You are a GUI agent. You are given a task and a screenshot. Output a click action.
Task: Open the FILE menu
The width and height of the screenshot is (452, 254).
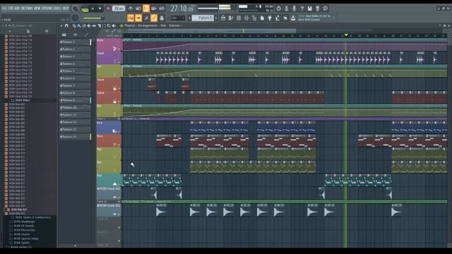point(4,8)
